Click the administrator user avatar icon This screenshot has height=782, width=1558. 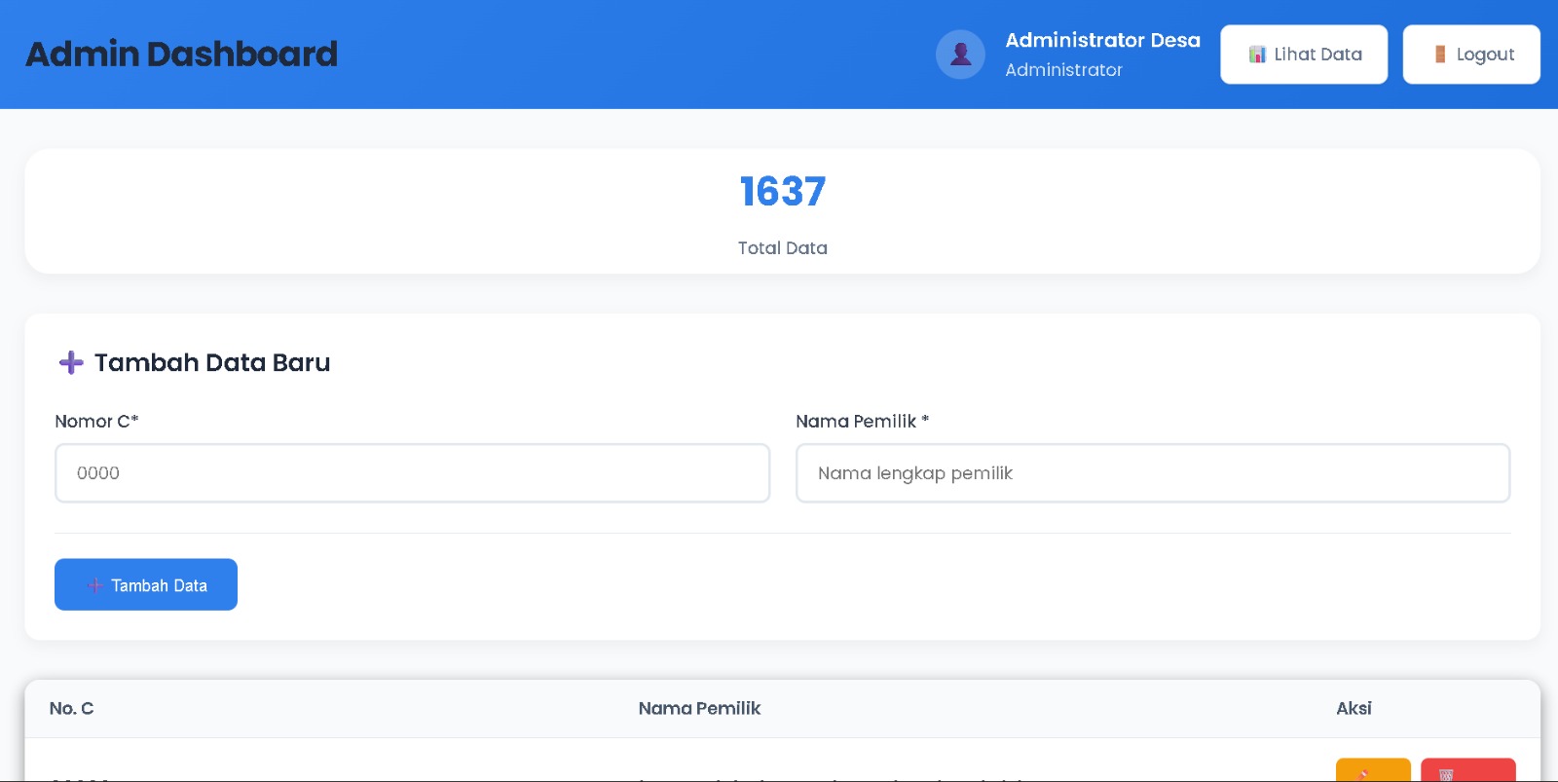coord(960,55)
